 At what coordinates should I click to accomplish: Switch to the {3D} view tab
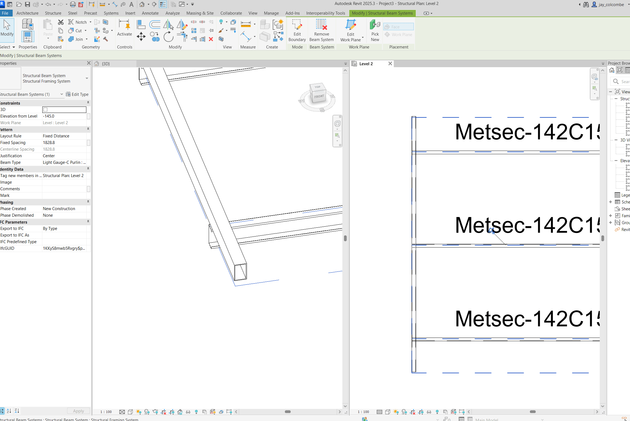pos(106,64)
